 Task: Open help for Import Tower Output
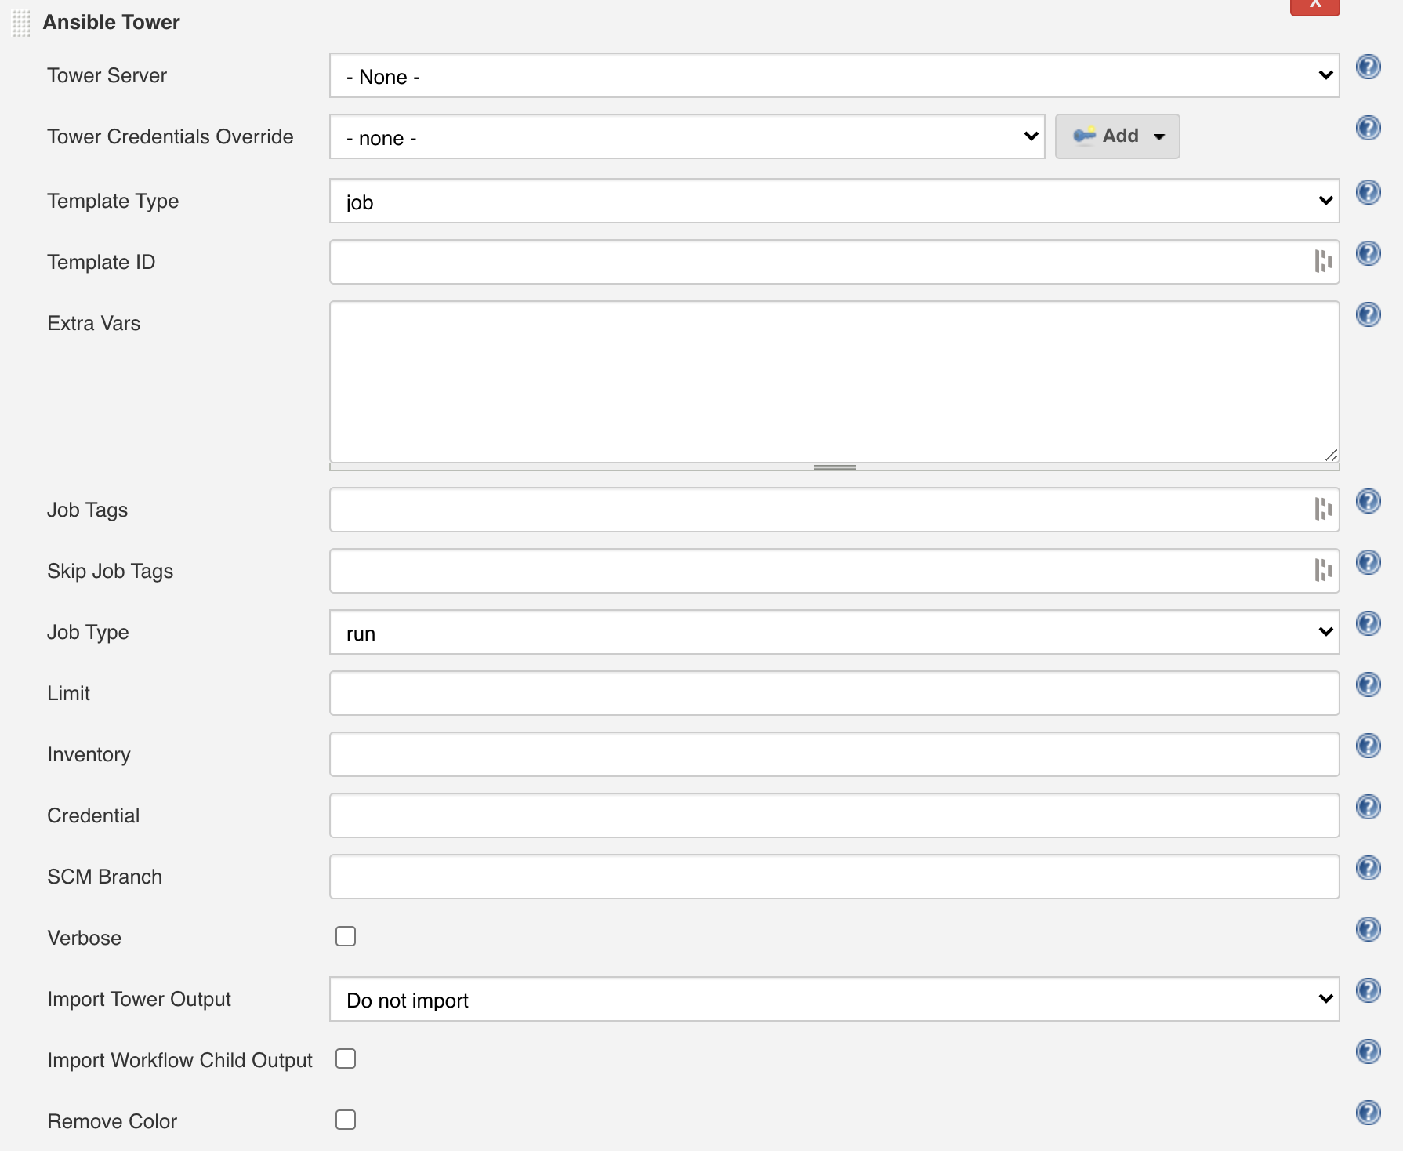pos(1369,990)
